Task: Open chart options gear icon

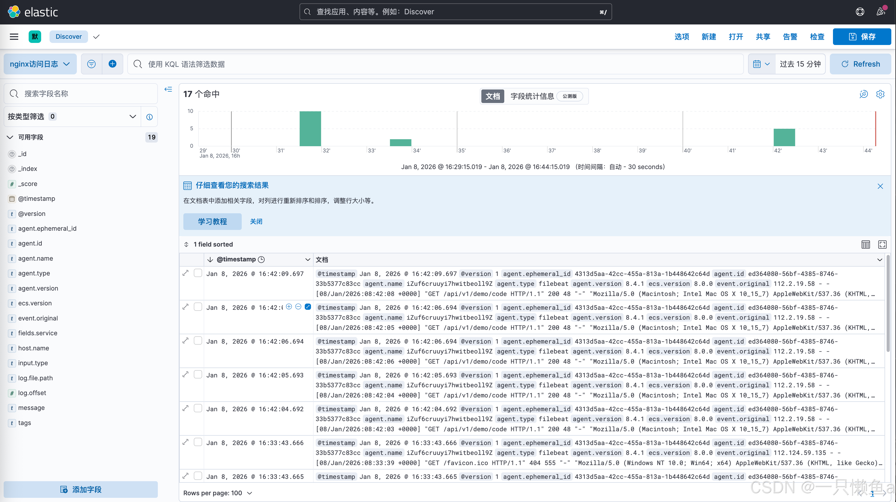Action: pyautogui.click(x=880, y=94)
